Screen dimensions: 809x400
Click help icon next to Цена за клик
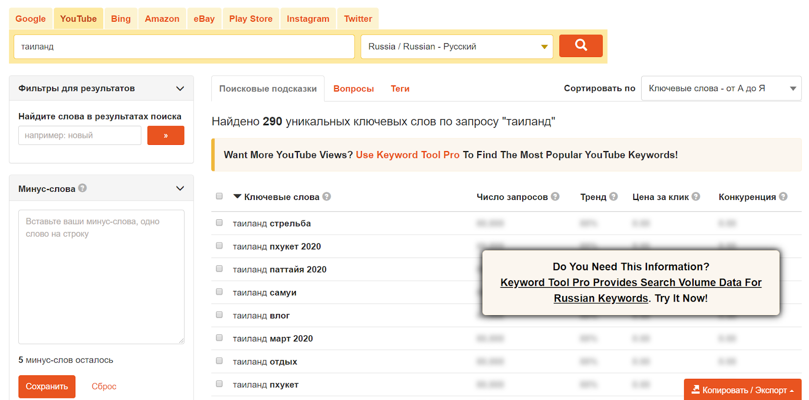(x=696, y=196)
